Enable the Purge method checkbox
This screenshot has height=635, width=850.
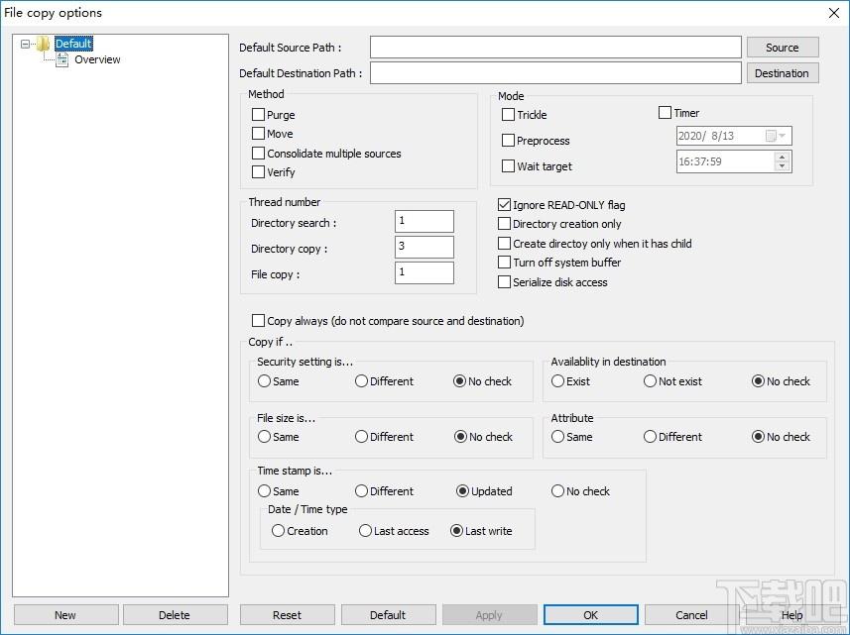click(258, 115)
